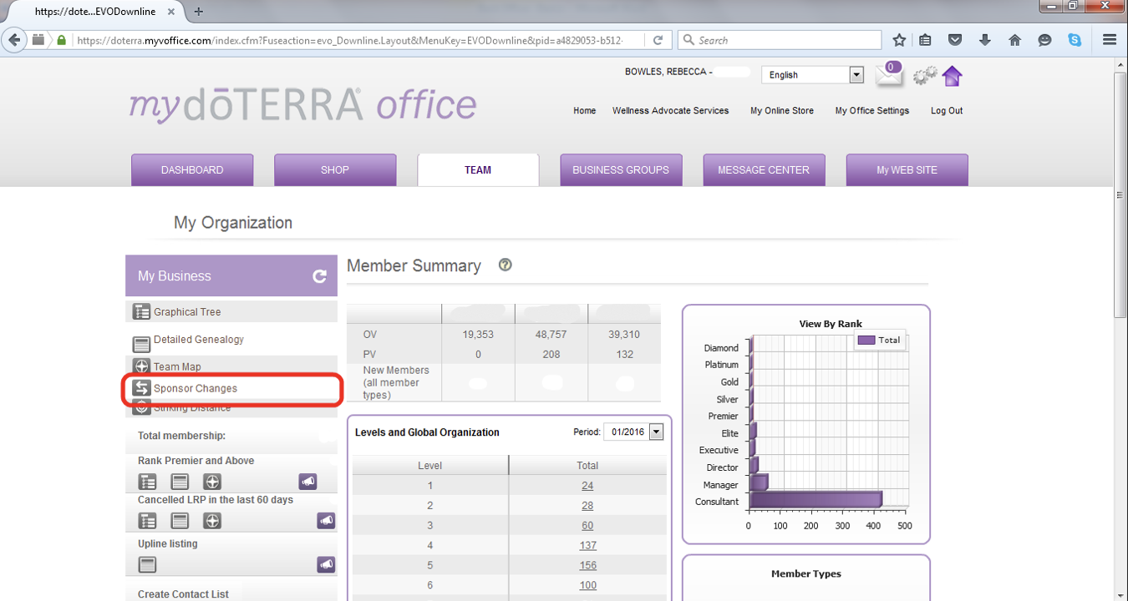
Task: Click the Create Contact List heading
Action: (183, 594)
